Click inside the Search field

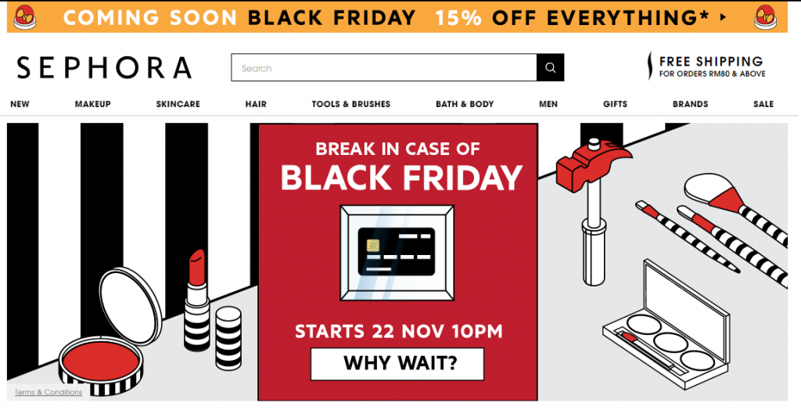point(383,68)
